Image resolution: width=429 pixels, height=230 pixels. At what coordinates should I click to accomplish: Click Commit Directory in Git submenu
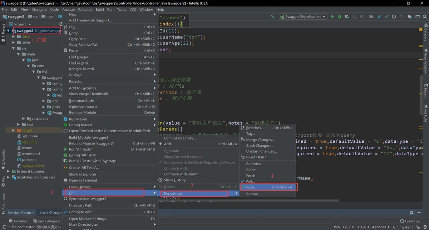(179, 138)
